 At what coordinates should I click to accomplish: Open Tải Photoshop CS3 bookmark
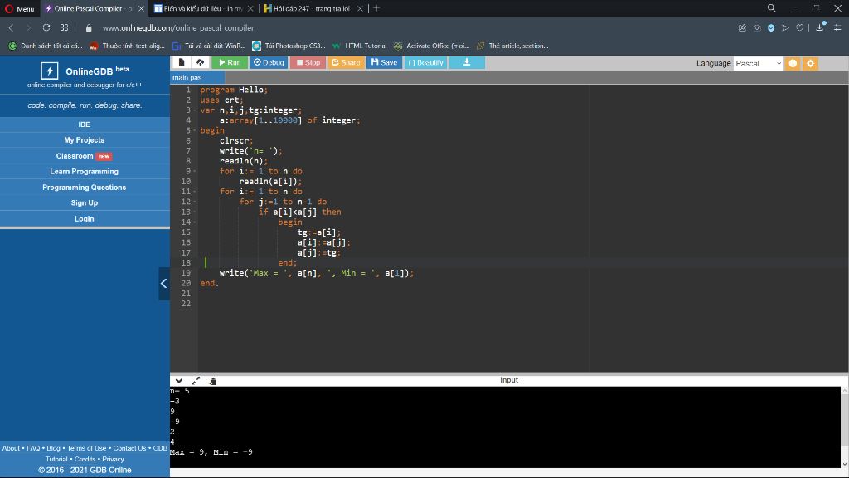coord(289,46)
